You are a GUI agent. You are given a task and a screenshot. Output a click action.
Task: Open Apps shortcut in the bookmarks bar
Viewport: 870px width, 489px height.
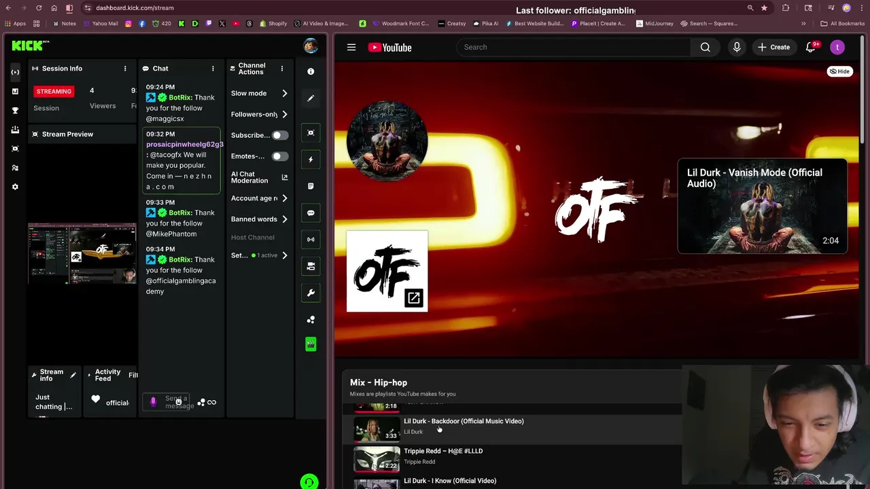point(15,24)
